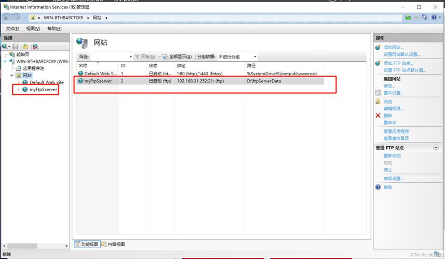Click the Show All (全部显示) toolbar button
The height and width of the screenshot is (259, 445).
(177, 56)
